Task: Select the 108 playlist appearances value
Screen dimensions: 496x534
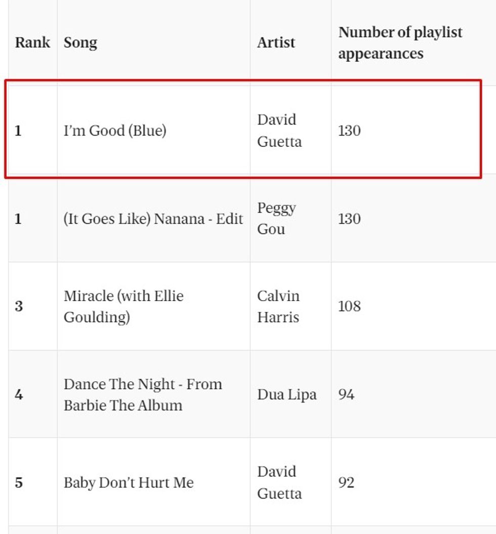Action: (349, 306)
